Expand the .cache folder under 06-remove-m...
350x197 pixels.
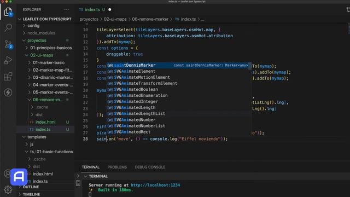45,107
